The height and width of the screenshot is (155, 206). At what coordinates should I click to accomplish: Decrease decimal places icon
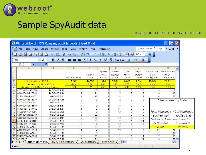111,60
